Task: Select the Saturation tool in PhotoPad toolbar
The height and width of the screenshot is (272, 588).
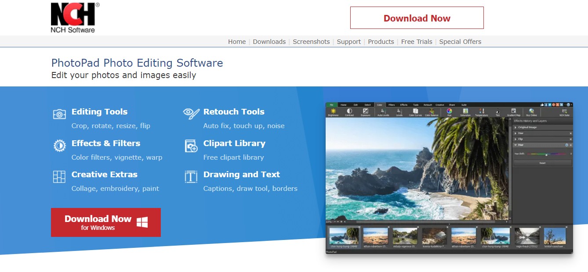Action: tap(465, 112)
